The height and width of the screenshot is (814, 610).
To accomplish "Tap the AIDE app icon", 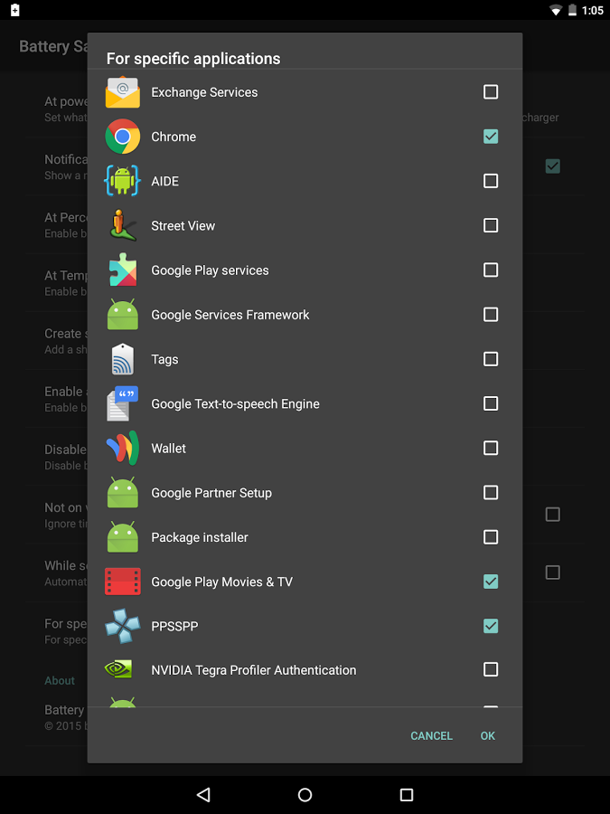I will 123,181.
